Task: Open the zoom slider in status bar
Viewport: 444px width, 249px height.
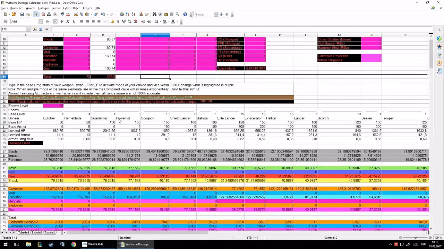Action: [x=416, y=238]
